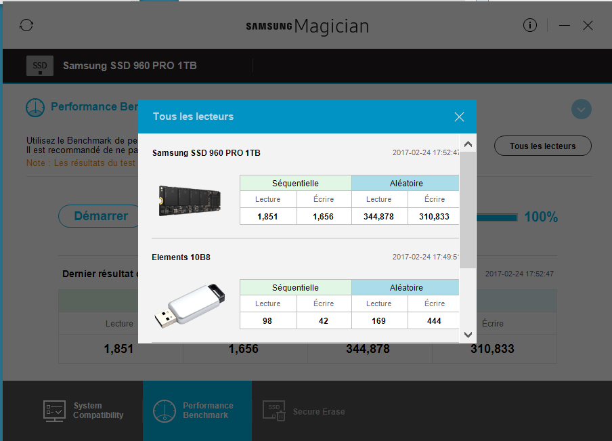Click timestamp 2017-02-24 17:52:47 in dialog
The height and width of the screenshot is (441, 612).
pos(425,152)
